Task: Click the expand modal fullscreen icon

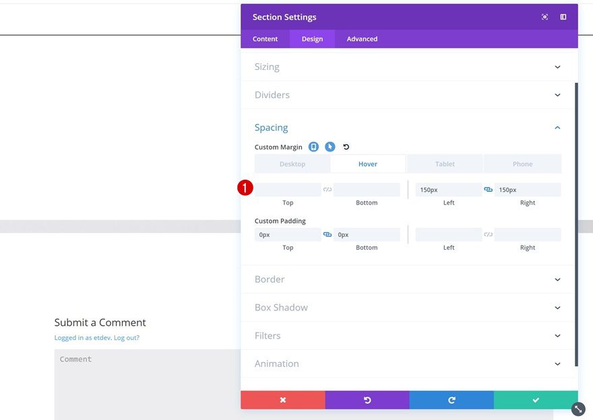Action: point(544,17)
